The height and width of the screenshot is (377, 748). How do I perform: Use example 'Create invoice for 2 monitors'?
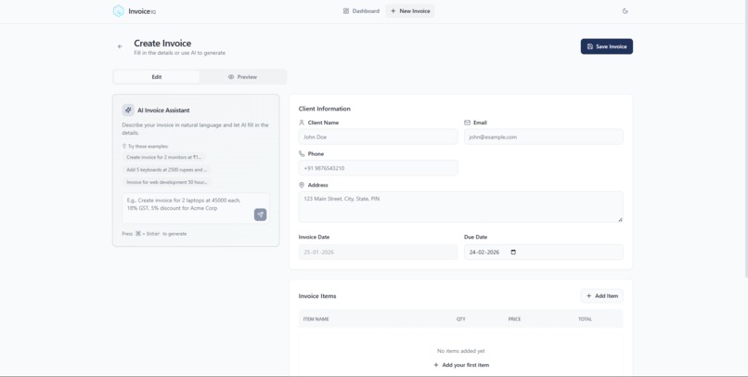164,157
